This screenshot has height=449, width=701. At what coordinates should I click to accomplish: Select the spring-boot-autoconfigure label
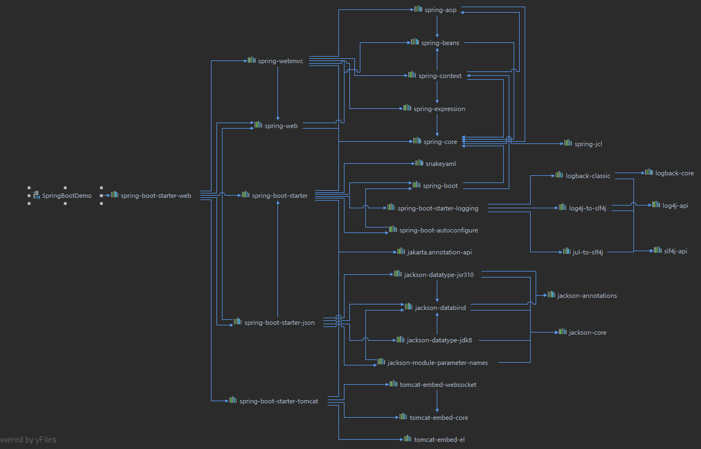[x=438, y=230]
